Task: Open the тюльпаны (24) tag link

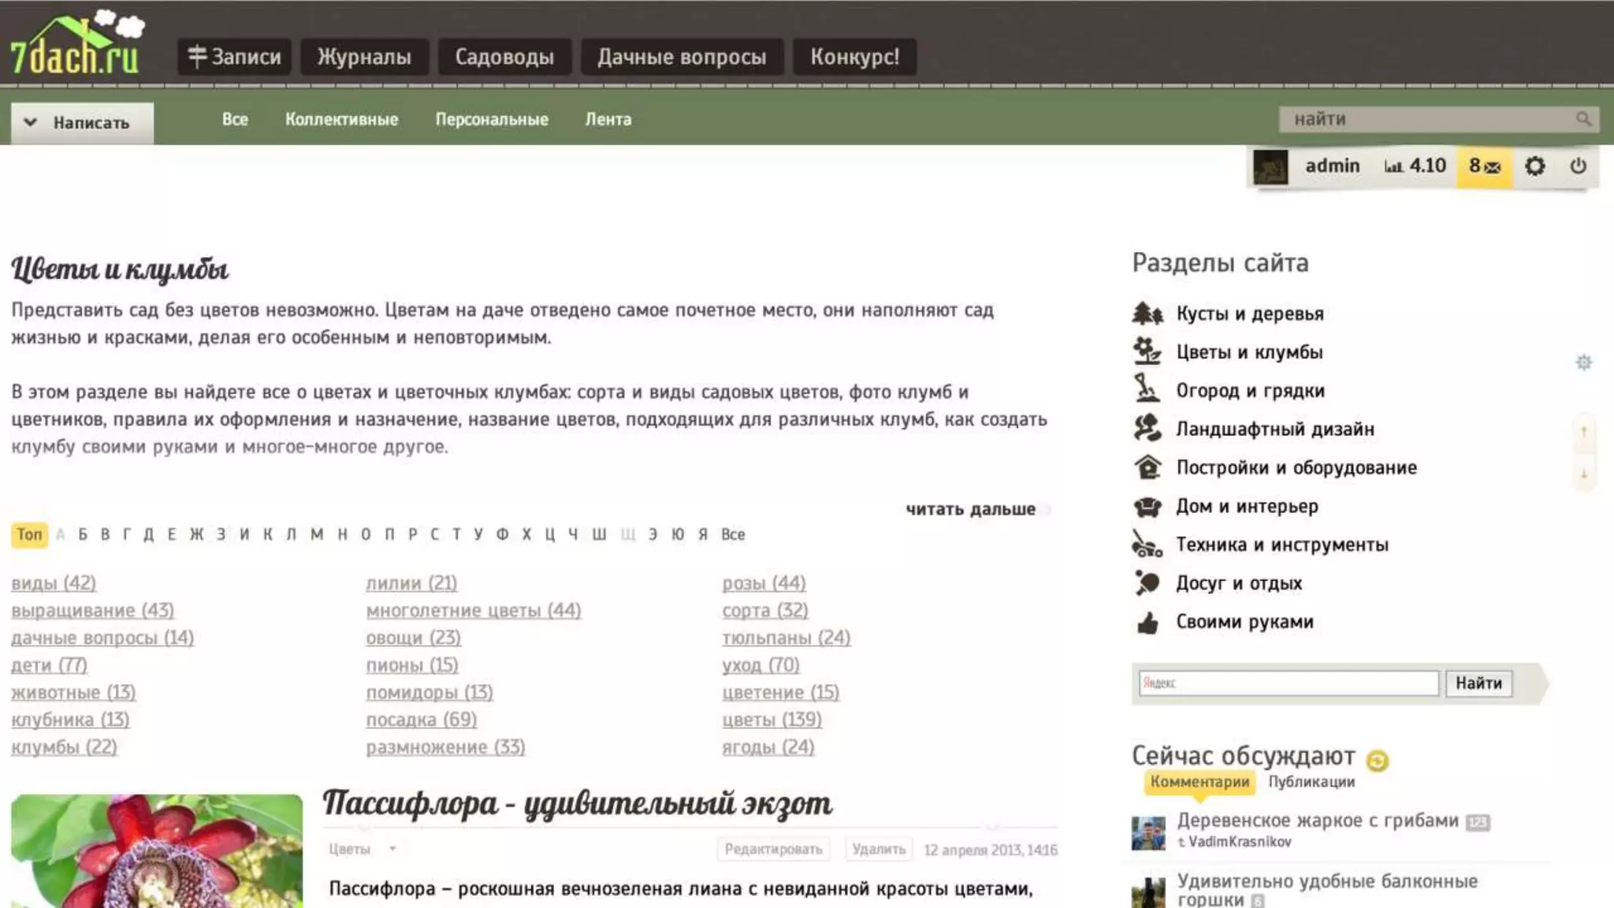Action: pyautogui.click(x=786, y=638)
